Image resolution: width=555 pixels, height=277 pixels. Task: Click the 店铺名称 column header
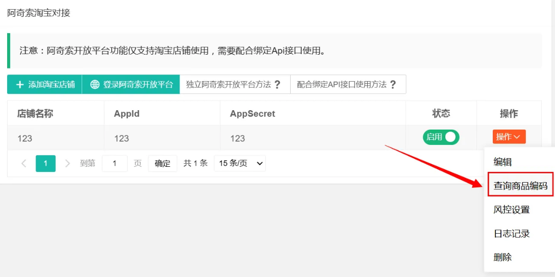point(35,114)
